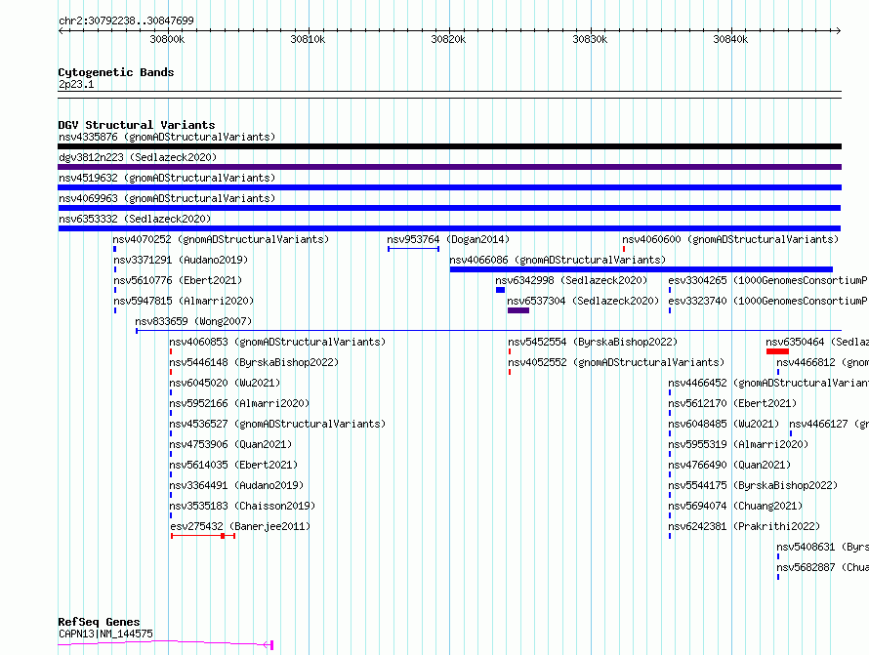
Task: Select the purple nsv6537304 variant block
Action: [518, 310]
